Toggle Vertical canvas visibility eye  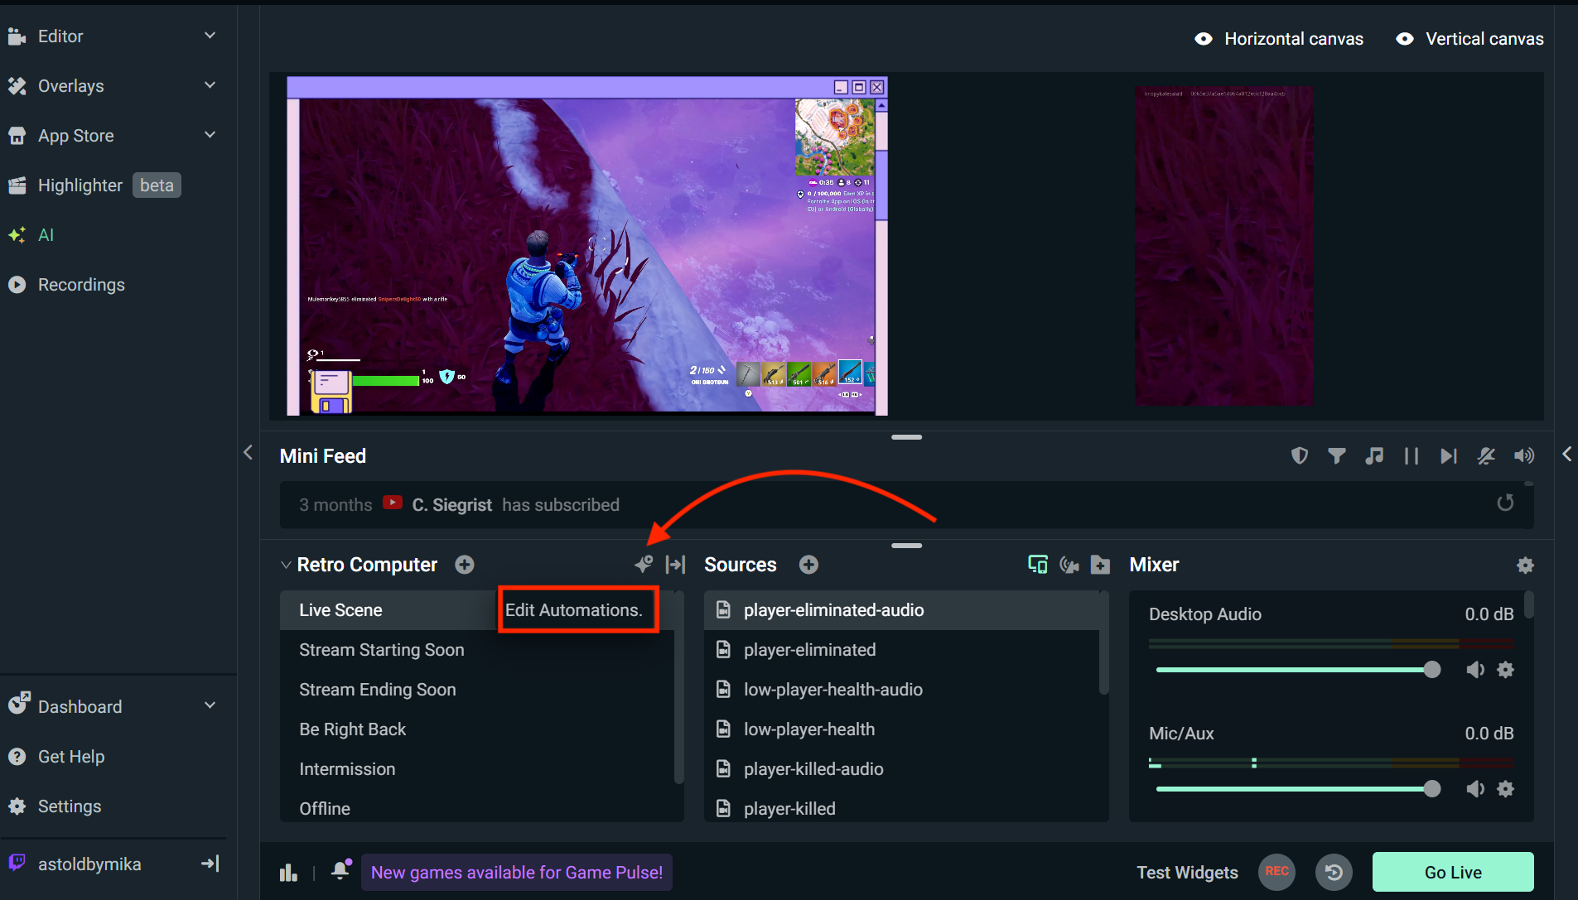[1405, 39]
